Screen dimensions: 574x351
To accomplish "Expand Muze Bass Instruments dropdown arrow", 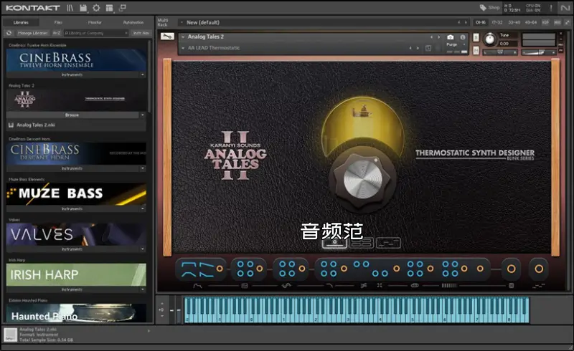I will coord(142,208).
